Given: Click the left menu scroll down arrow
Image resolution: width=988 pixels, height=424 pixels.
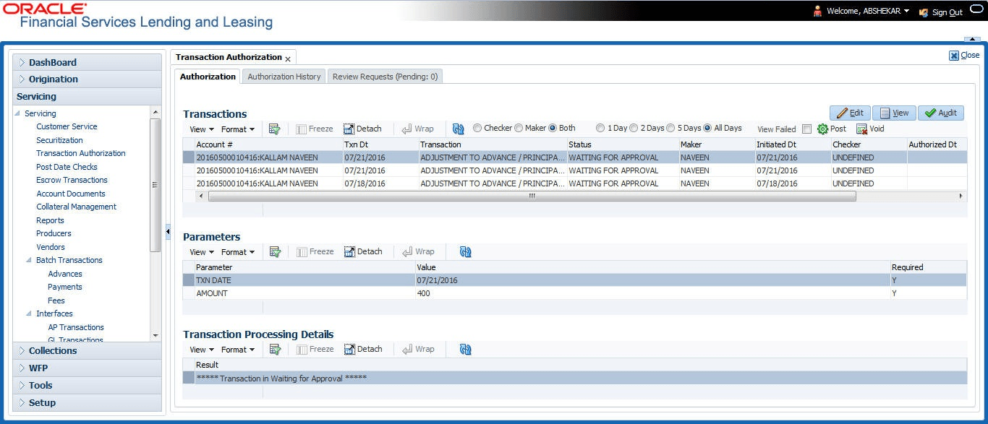Looking at the screenshot, I should [156, 335].
